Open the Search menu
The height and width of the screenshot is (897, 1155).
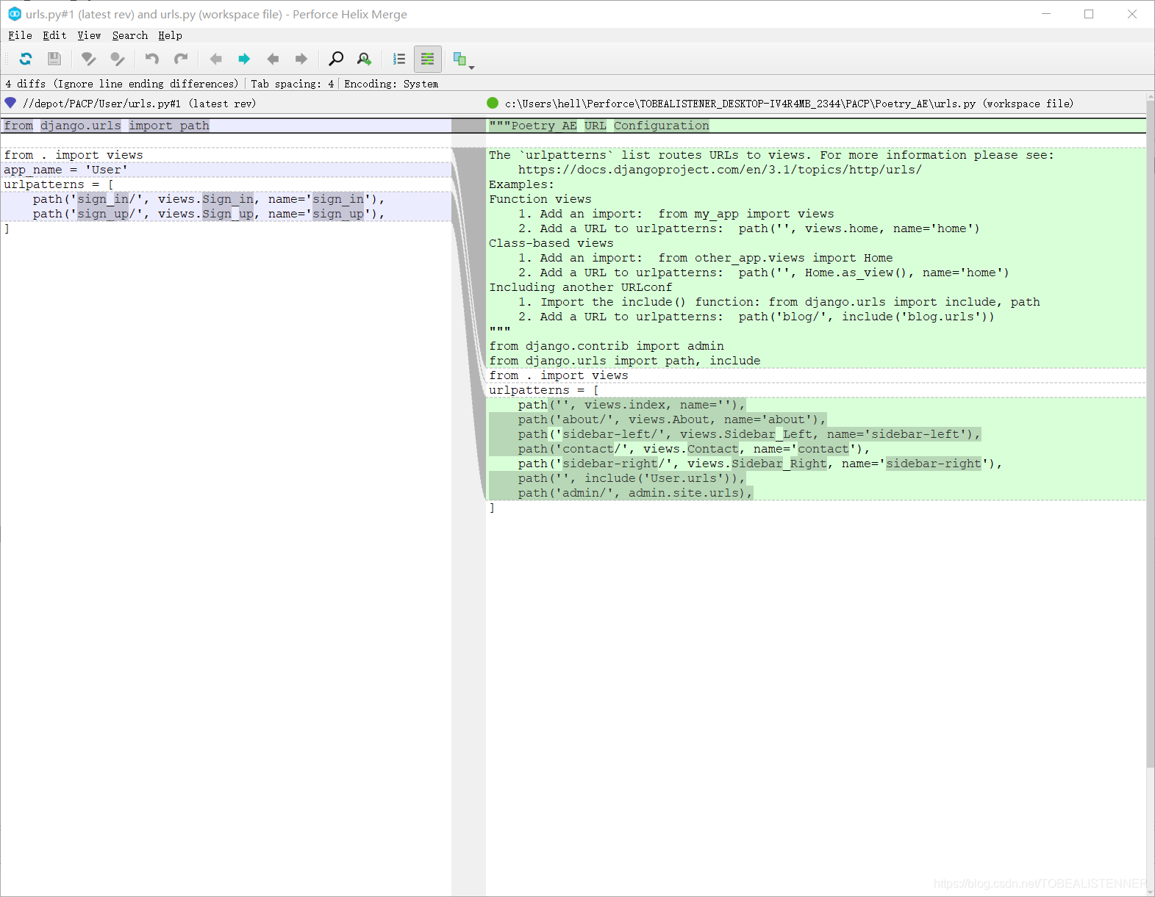[130, 35]
